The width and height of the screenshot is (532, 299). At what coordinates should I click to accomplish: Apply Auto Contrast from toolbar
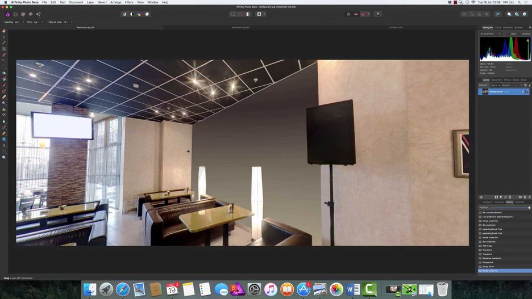(132, 14)
